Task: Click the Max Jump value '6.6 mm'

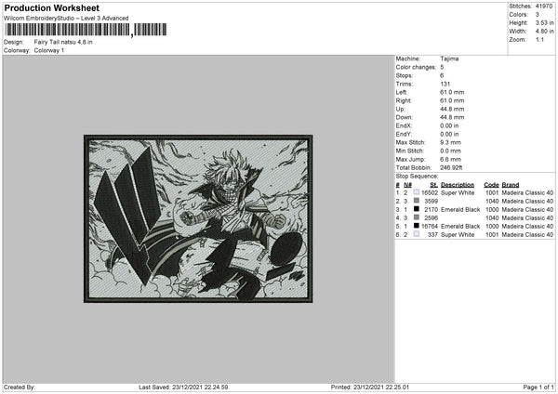Action: click(x=450, y=160)
